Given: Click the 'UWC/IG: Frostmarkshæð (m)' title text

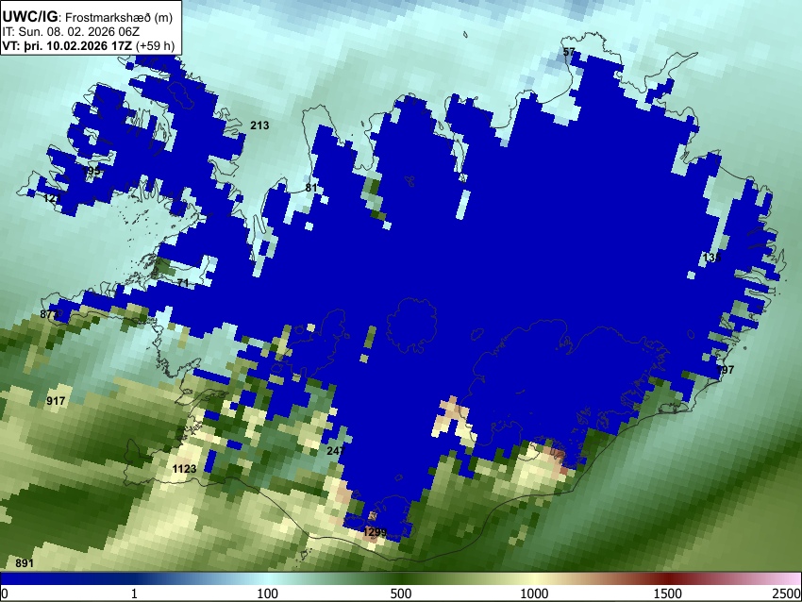Looking at the screenshot, I should pyautogui.click(x=88, y=17).
